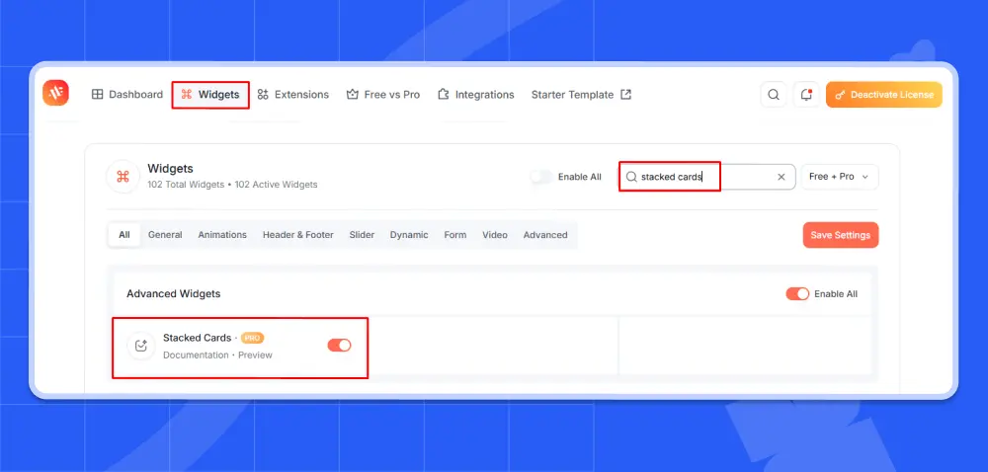
Task: Click the header search magnifier icon
Action: pos(774,95)
